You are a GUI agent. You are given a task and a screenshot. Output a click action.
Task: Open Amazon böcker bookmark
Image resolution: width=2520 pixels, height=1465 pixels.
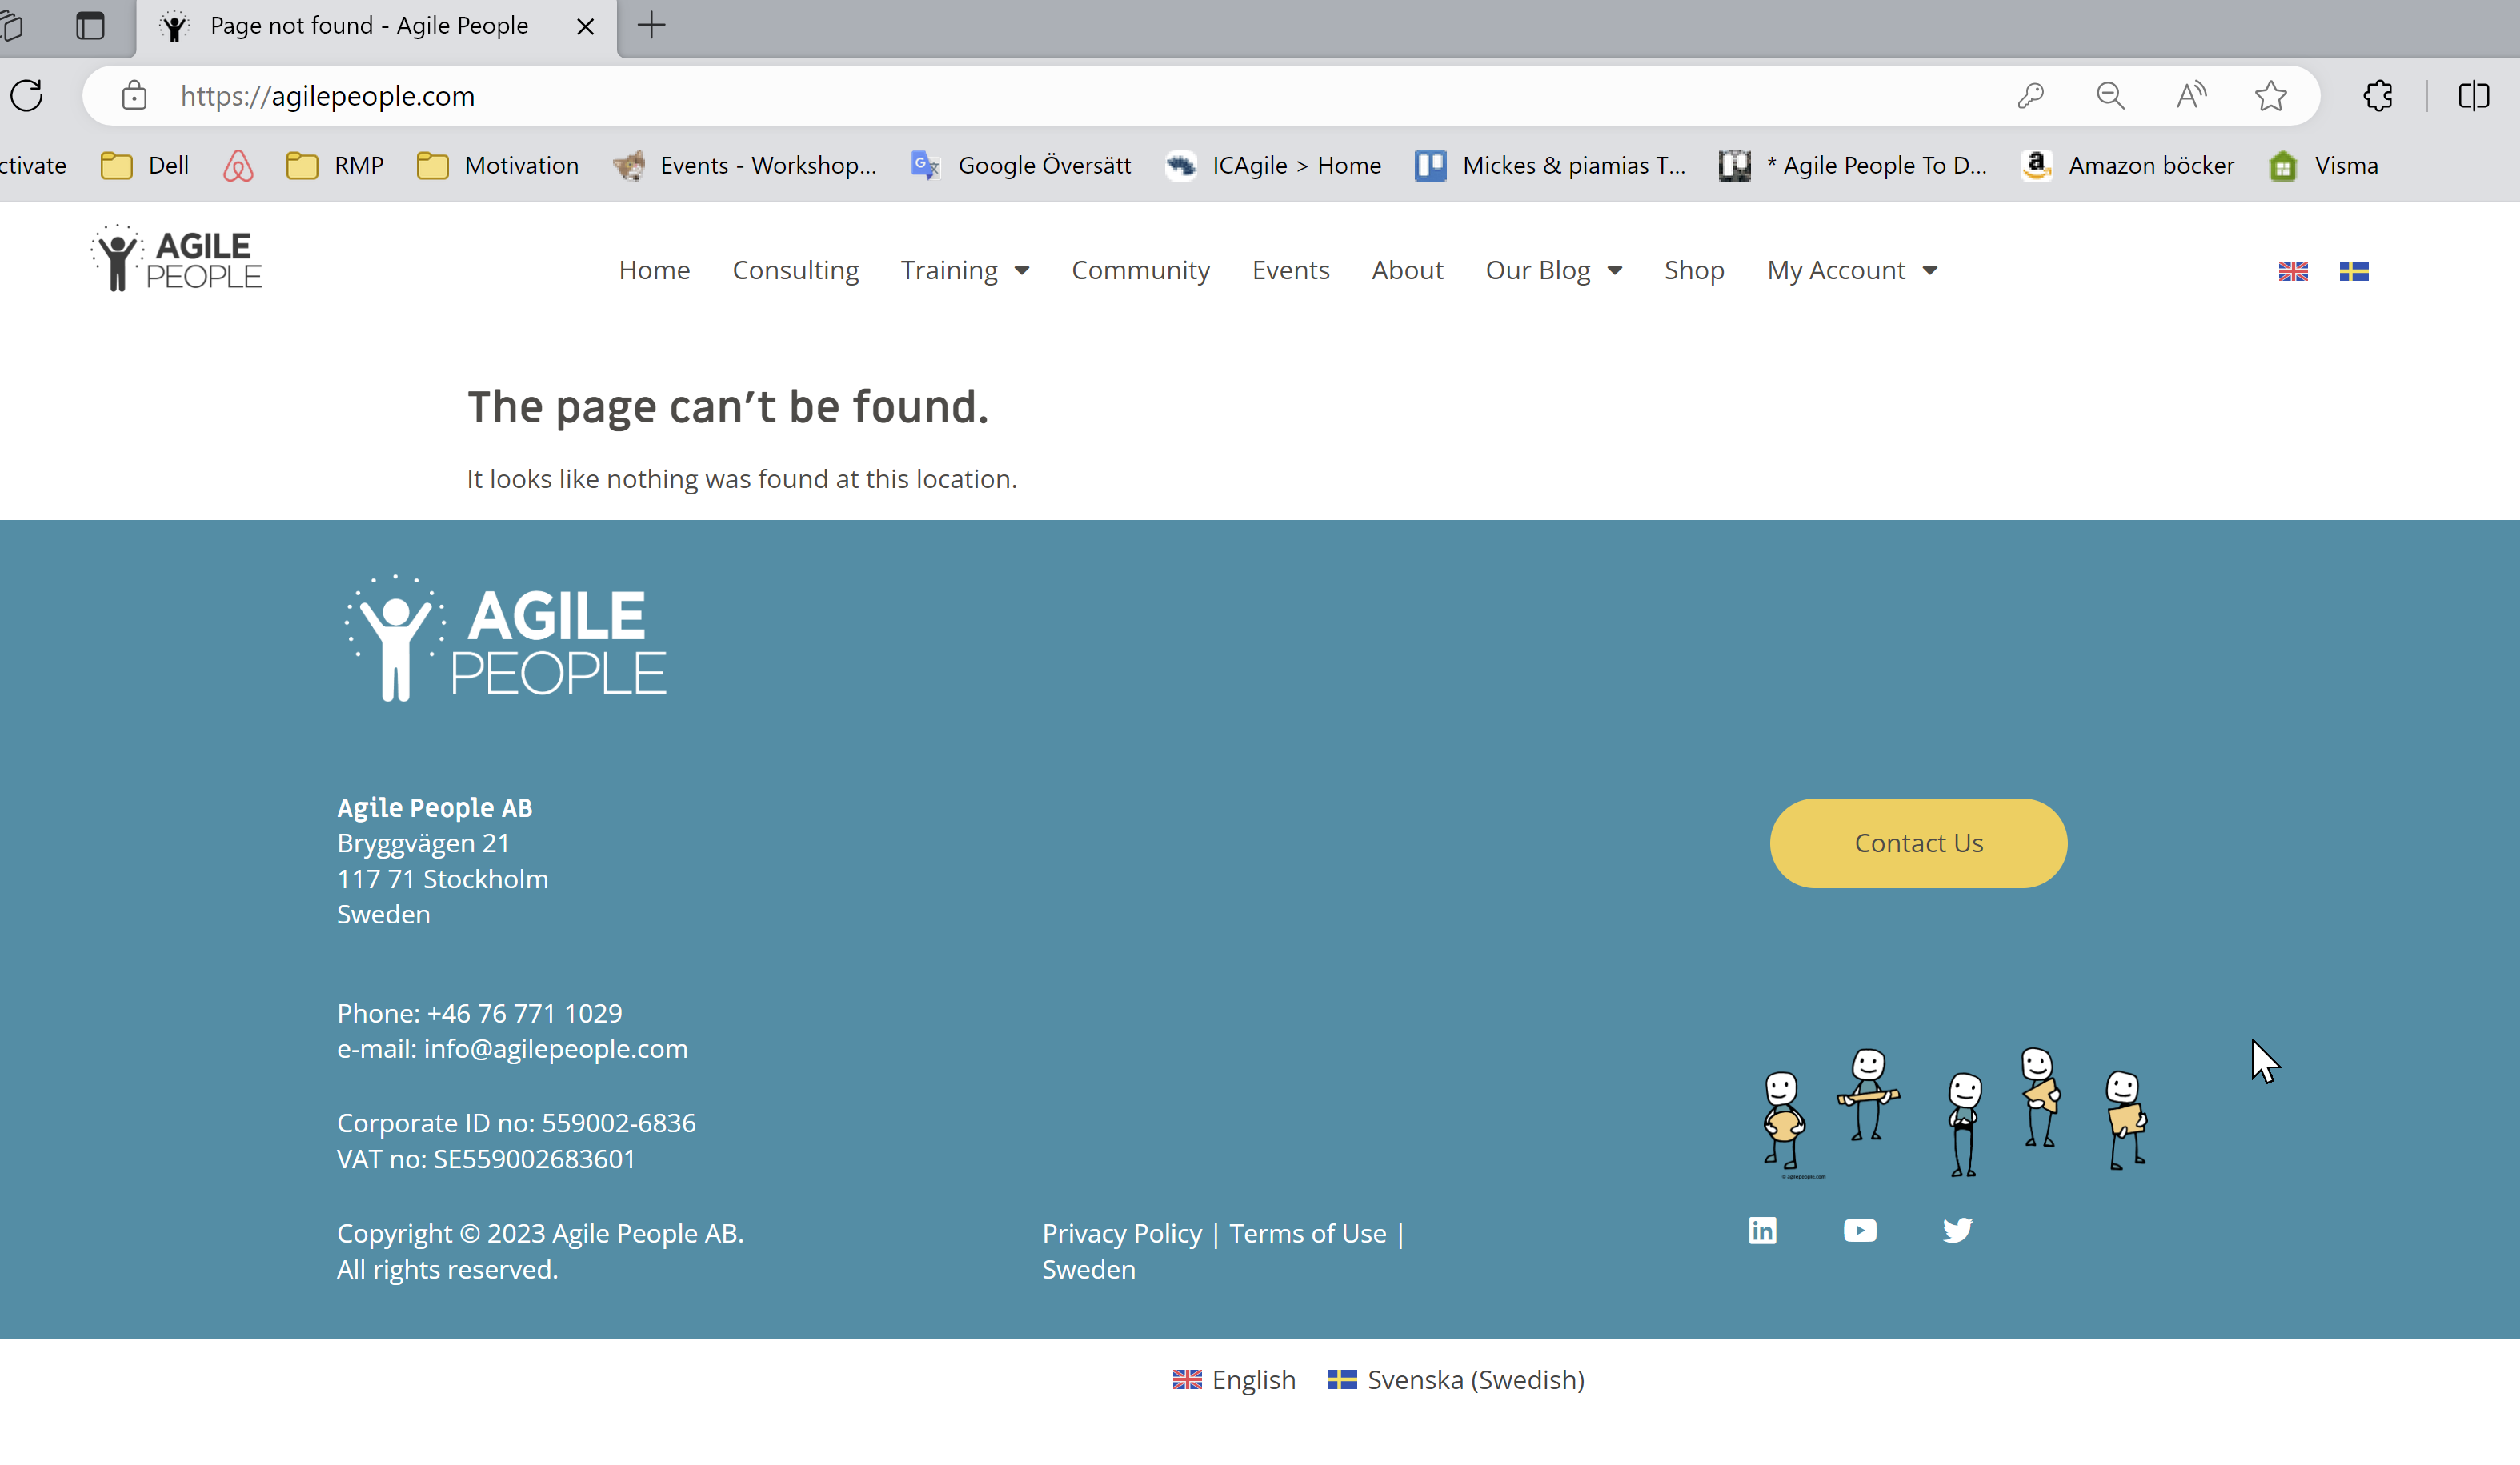click(x=2127, y=165)
